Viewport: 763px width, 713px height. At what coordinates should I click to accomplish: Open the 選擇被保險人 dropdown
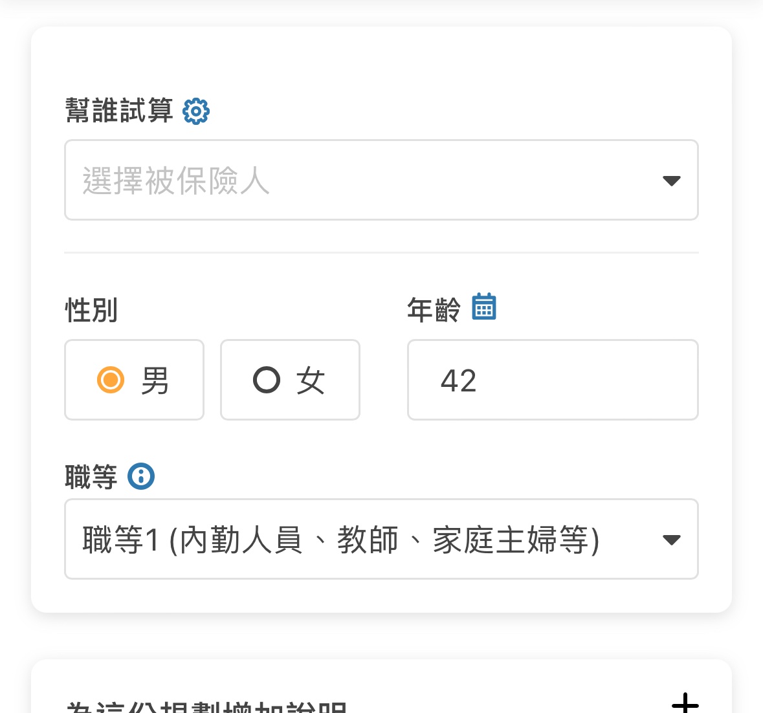(x=381, y=180)
